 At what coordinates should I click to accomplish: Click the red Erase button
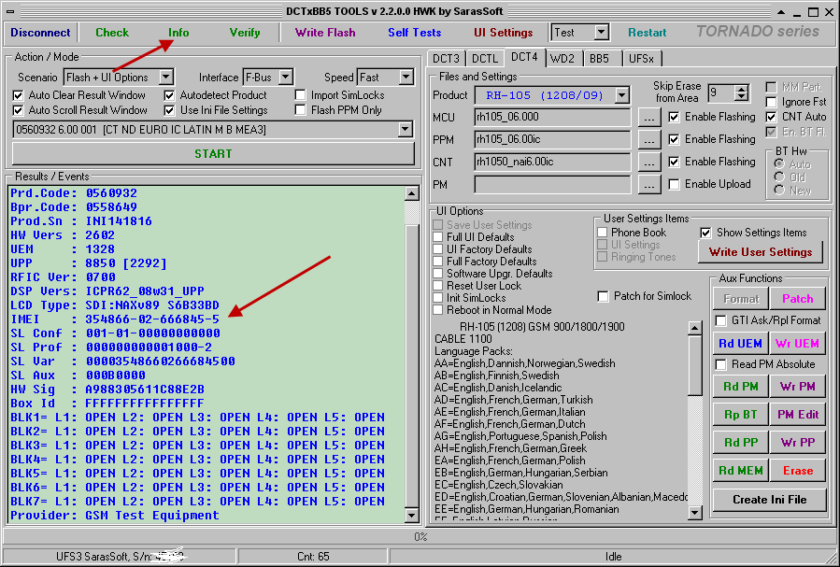797,471
